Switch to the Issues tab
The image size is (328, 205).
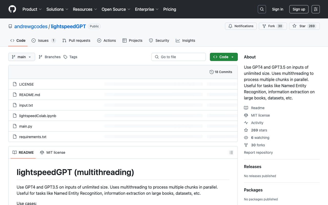coord(44,40)
